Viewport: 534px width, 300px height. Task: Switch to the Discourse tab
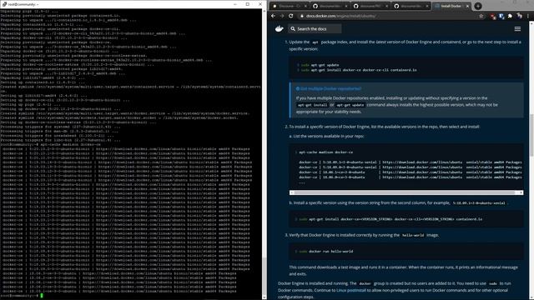290,6
